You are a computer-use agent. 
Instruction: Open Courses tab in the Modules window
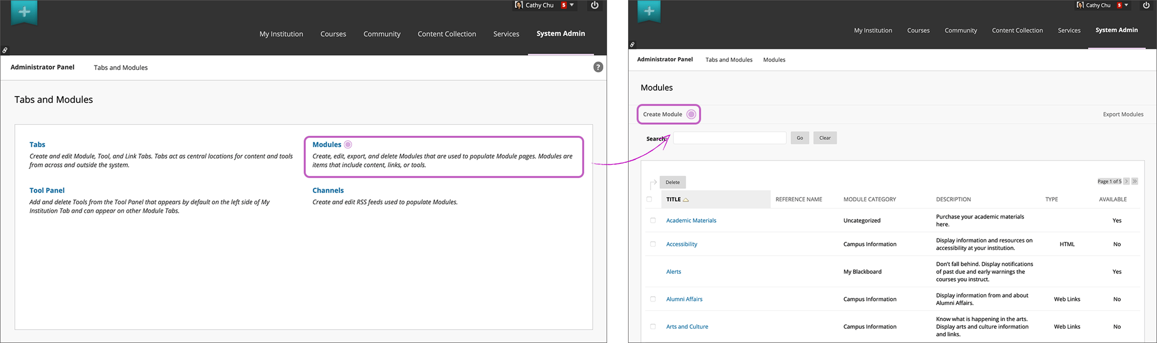pos(918,30)
